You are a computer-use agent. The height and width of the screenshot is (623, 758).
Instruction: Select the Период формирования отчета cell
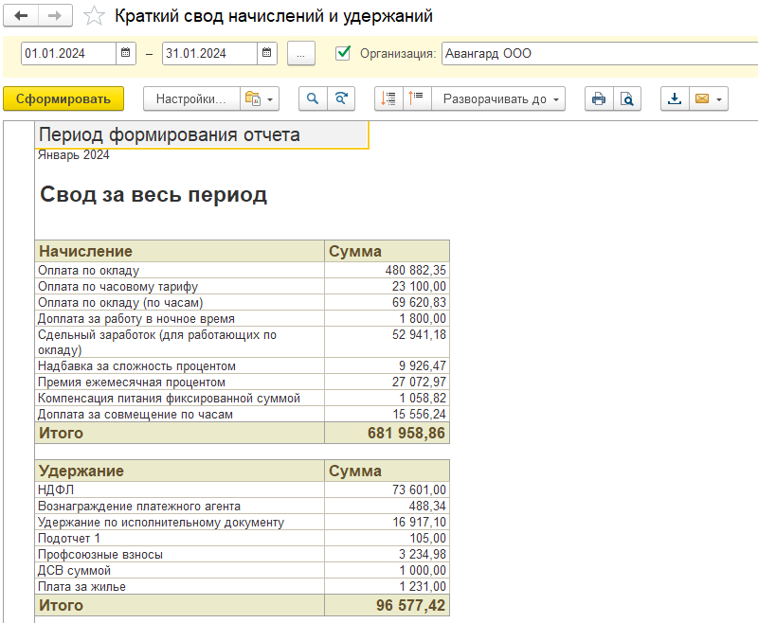202,134
